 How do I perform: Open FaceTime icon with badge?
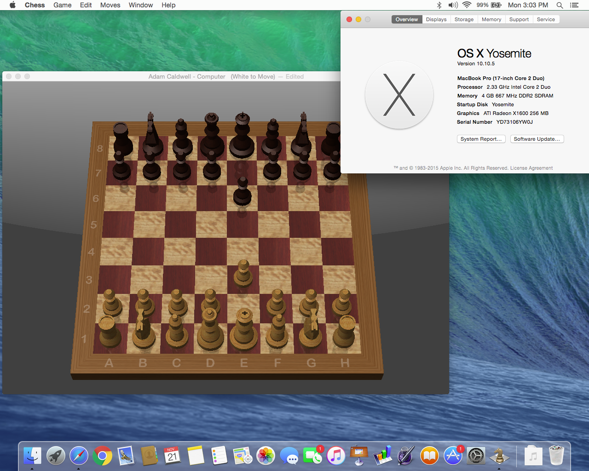click(313, 456)
